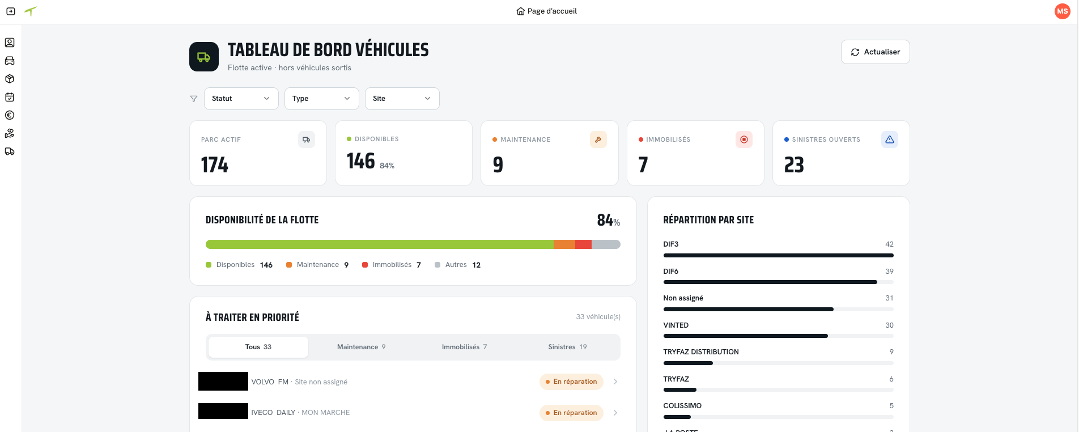The image size is (1079, 432).
Task: Click the COLISSIMO site label
Action: point(682,406)
